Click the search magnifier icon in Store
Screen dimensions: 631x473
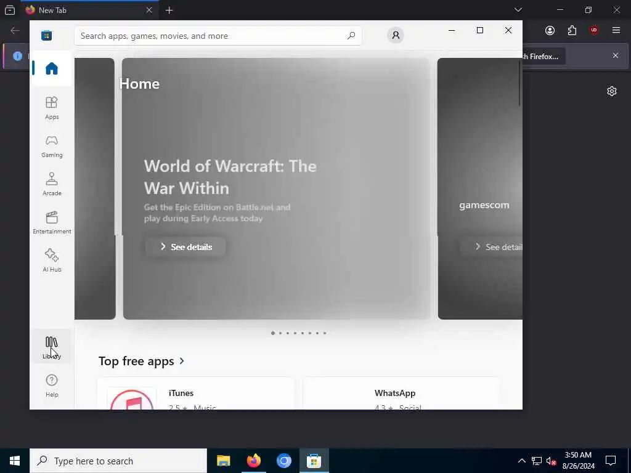pos(351,36)
